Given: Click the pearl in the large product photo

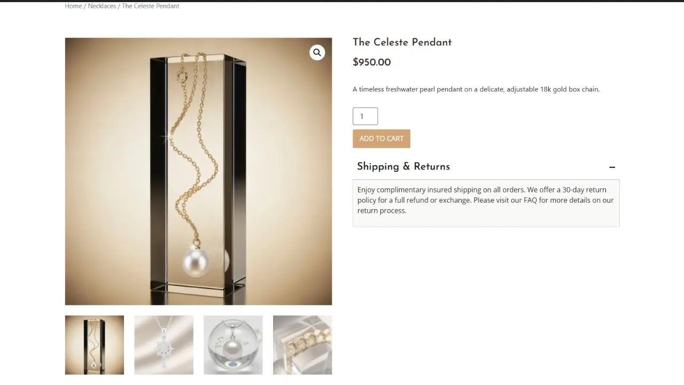Looking at the screenshot, I should pos(196,260).
